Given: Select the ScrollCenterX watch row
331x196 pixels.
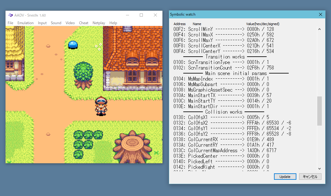Looking at the screenshot, I should pos(224,46).
